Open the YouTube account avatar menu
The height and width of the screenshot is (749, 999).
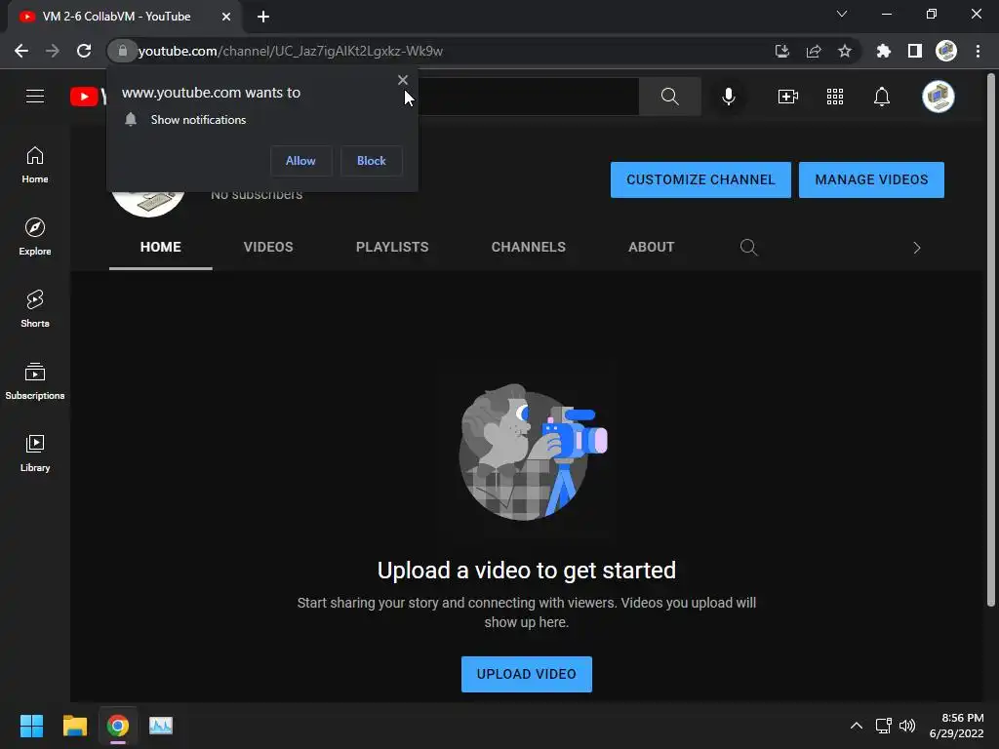tap(939, 97)
